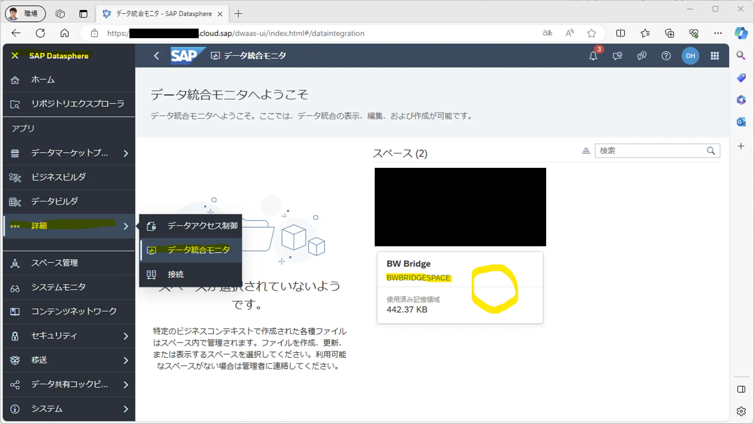Open システム menu item
The image size is (754, 424).
69,409
